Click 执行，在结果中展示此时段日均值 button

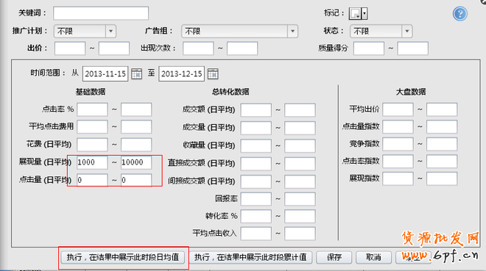(123, 257)
